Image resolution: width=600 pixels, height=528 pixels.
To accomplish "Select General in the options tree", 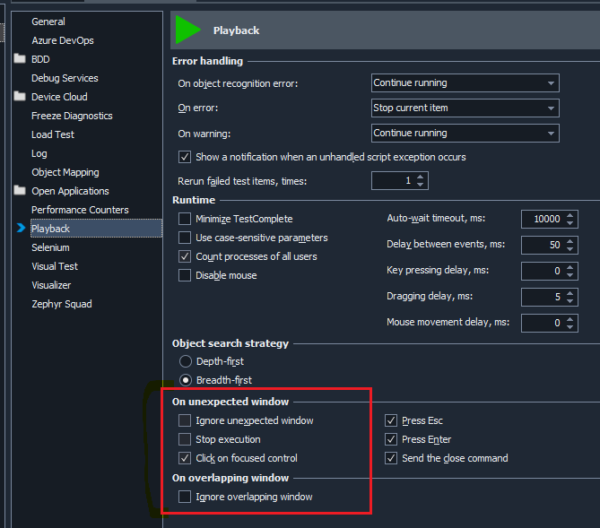I will tap(48, 22).
